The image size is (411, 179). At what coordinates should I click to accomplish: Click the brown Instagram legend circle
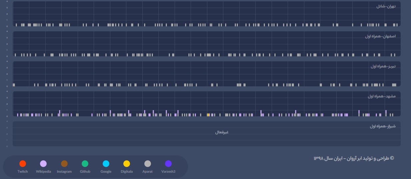(64, 164)
